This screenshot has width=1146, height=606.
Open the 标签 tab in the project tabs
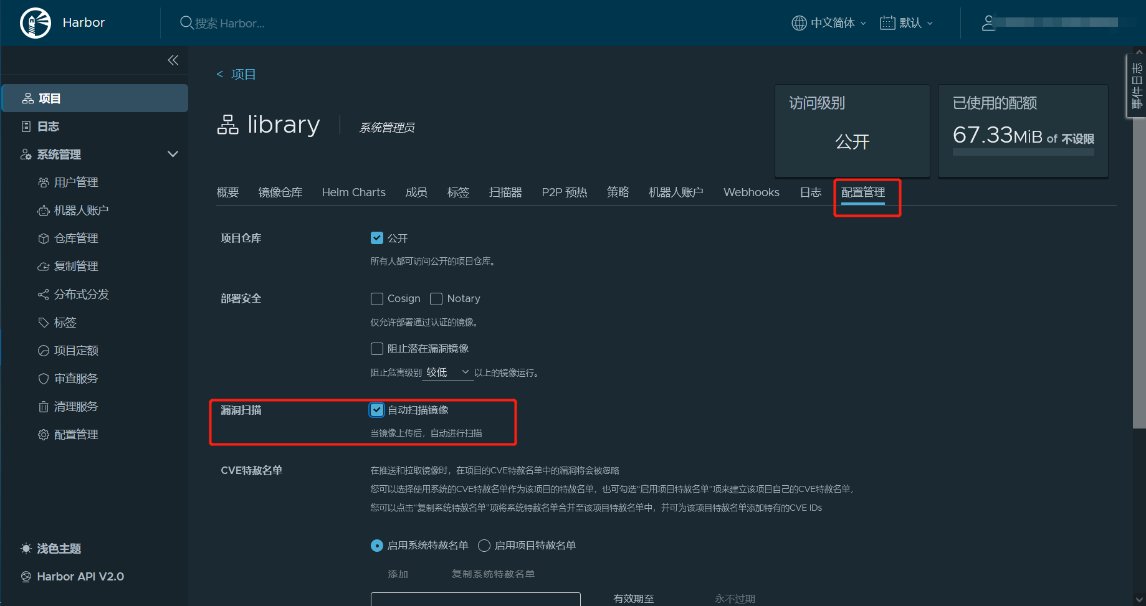click(458, 192)
